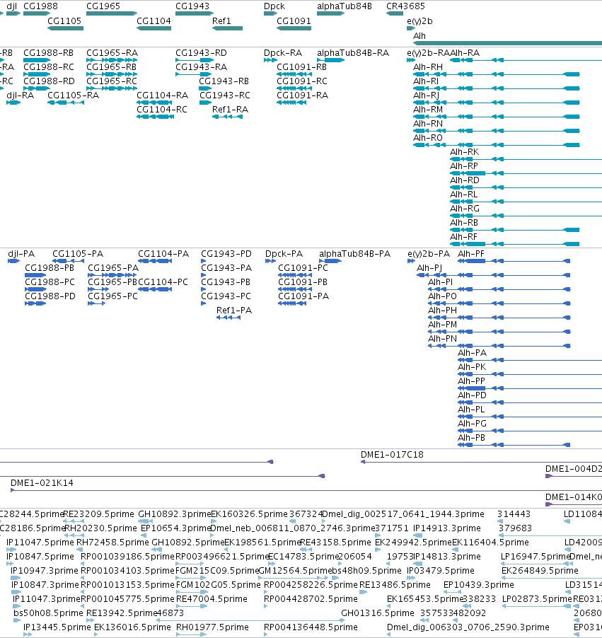The height and width of the screenshot is (638, 602).
Task: Select protein label CG1965-PC
Action: tap(112, 296)
